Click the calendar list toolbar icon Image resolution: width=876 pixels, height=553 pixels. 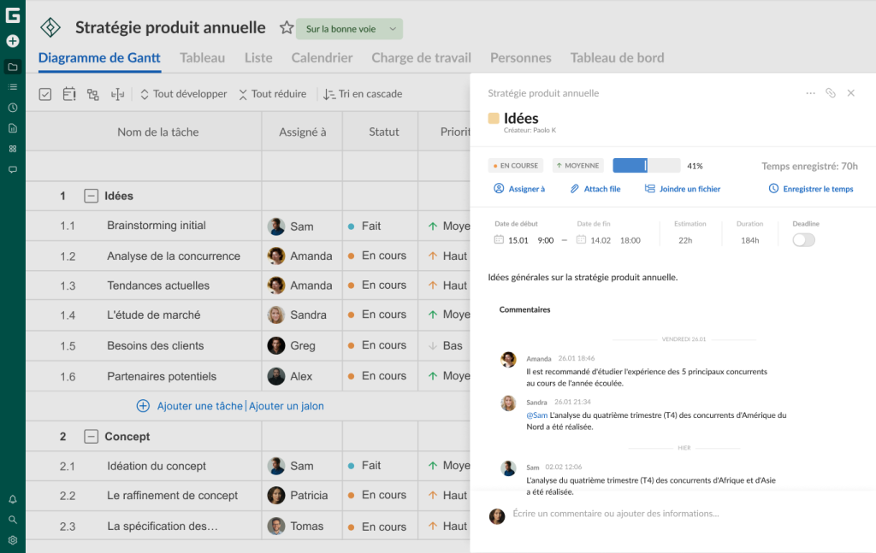69,94
